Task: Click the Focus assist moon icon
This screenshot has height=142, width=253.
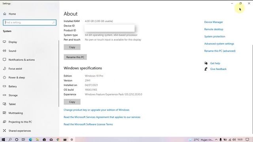Action: coord(4,68)
